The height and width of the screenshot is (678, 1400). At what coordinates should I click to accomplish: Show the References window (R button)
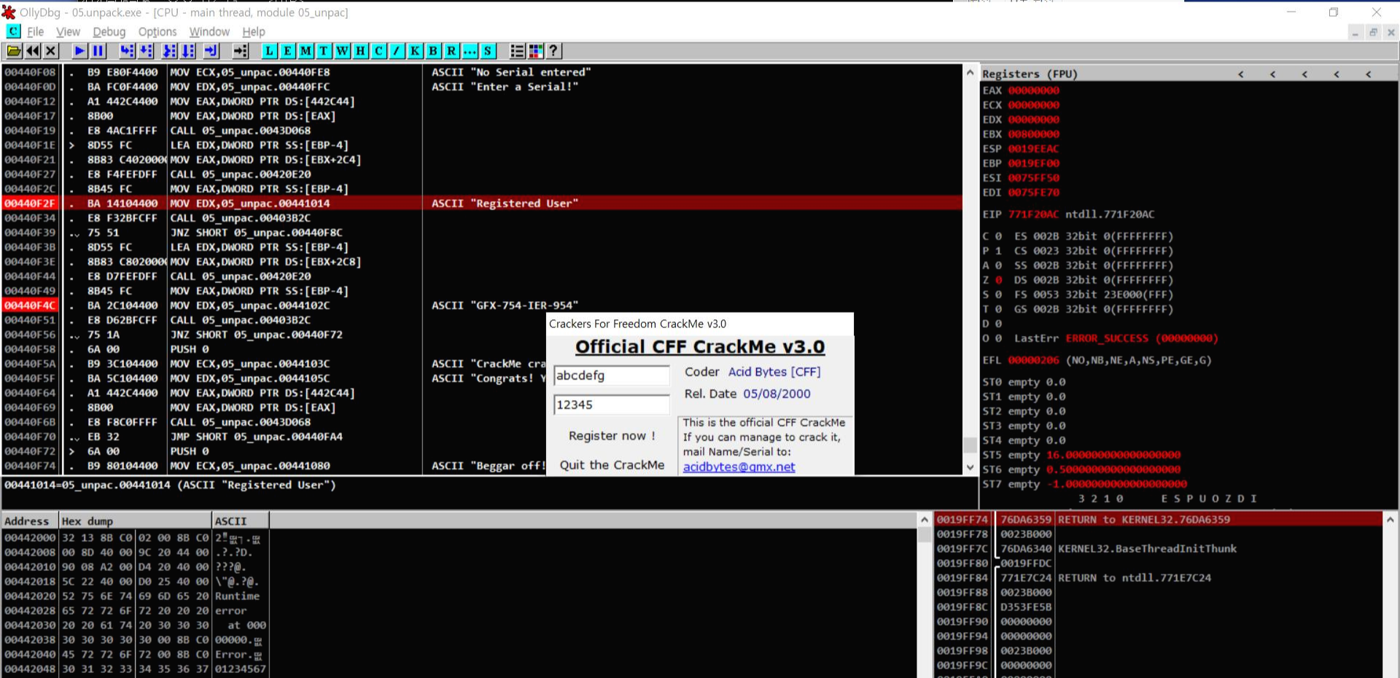coord(451,51)
